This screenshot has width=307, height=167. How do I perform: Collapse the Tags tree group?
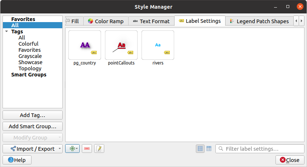tap(7, 32)
